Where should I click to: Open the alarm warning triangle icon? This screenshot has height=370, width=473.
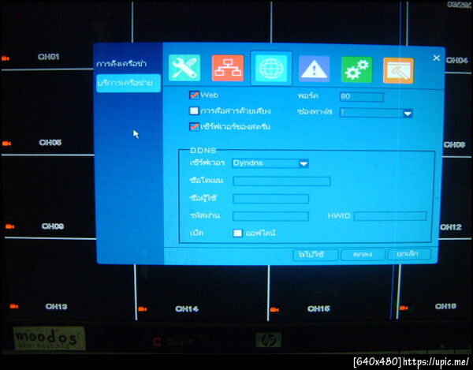pos(314,69)
